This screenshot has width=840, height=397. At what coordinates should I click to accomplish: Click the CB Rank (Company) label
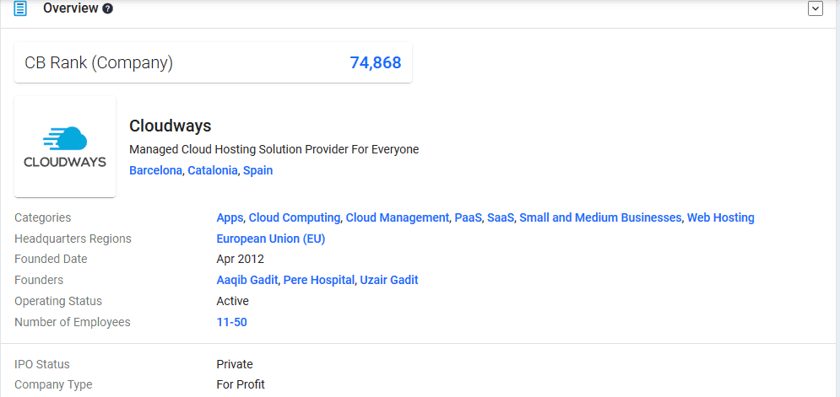[99, 63]
